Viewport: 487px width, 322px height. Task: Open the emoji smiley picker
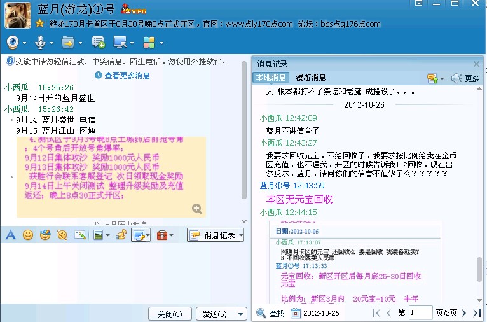(x=28, y=235)
